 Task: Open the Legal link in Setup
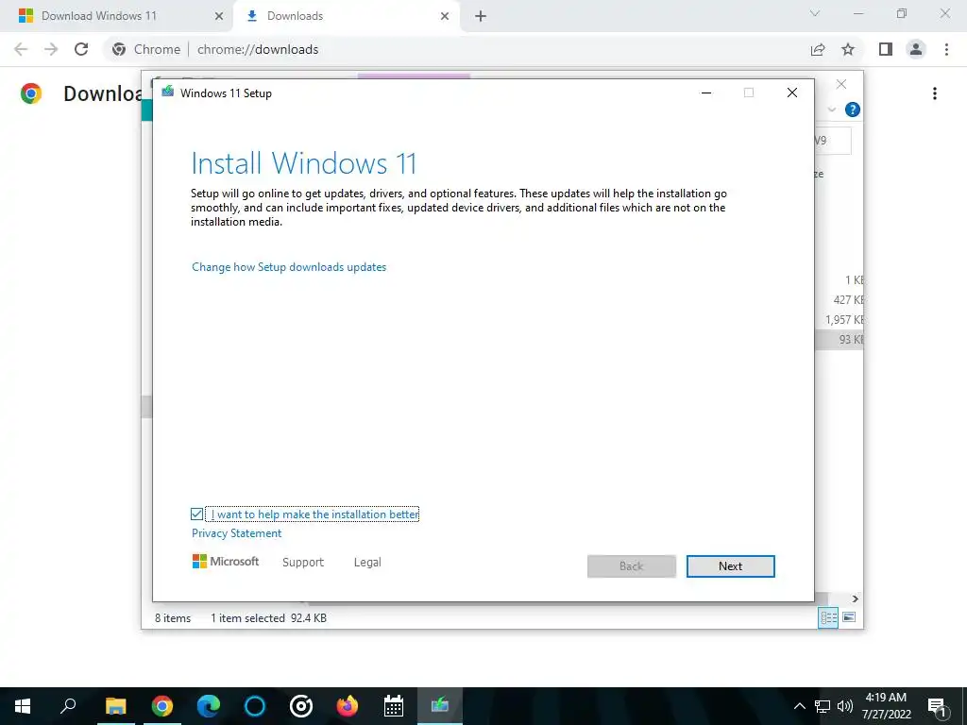367,563
